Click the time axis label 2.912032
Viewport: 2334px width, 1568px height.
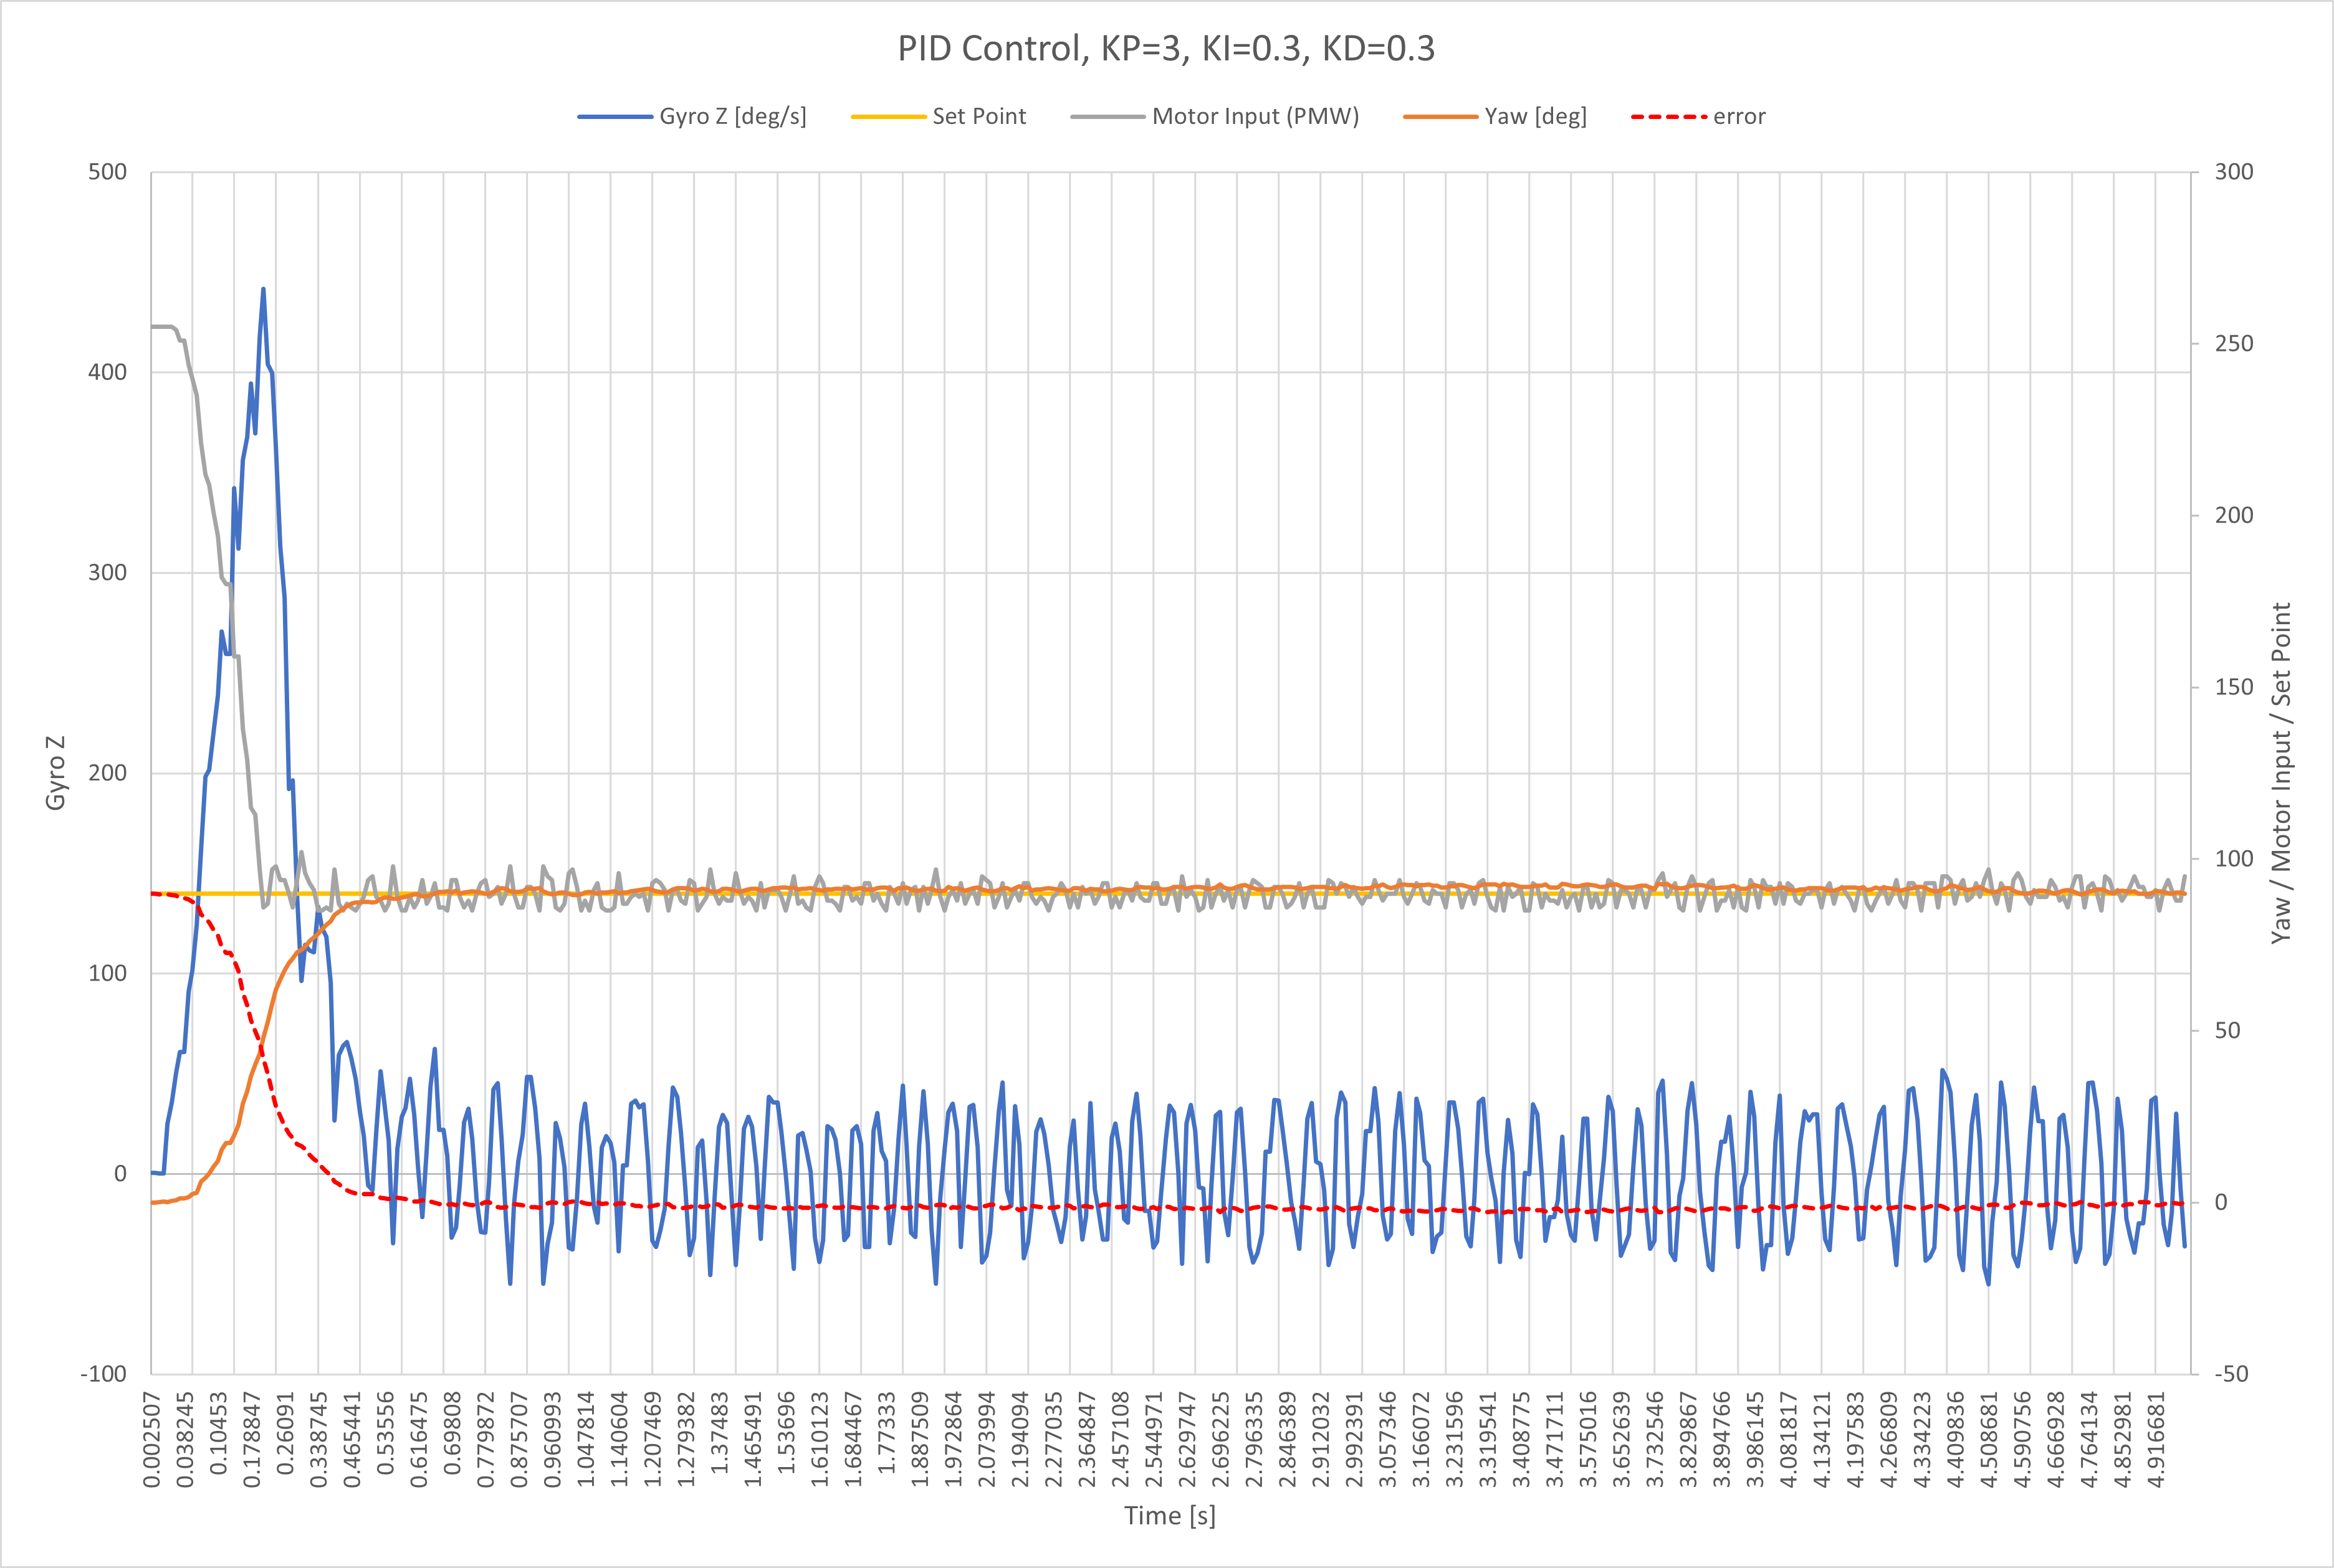click(x=1322, y=1439)
